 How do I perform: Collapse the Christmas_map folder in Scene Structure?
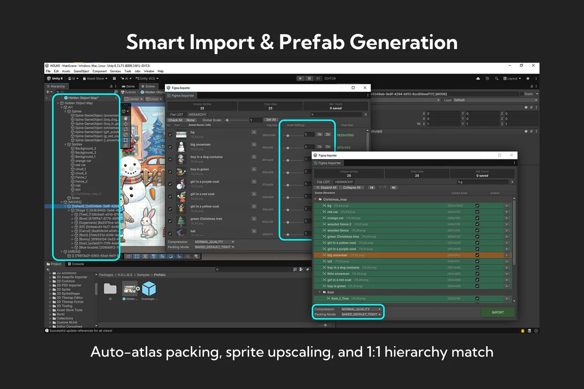[315, 199]
